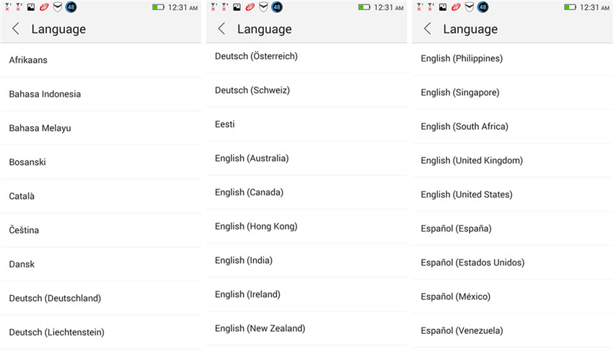Choose Eesti language entry
The width and height of the screenshot is (613, 357).
point(225,124)
